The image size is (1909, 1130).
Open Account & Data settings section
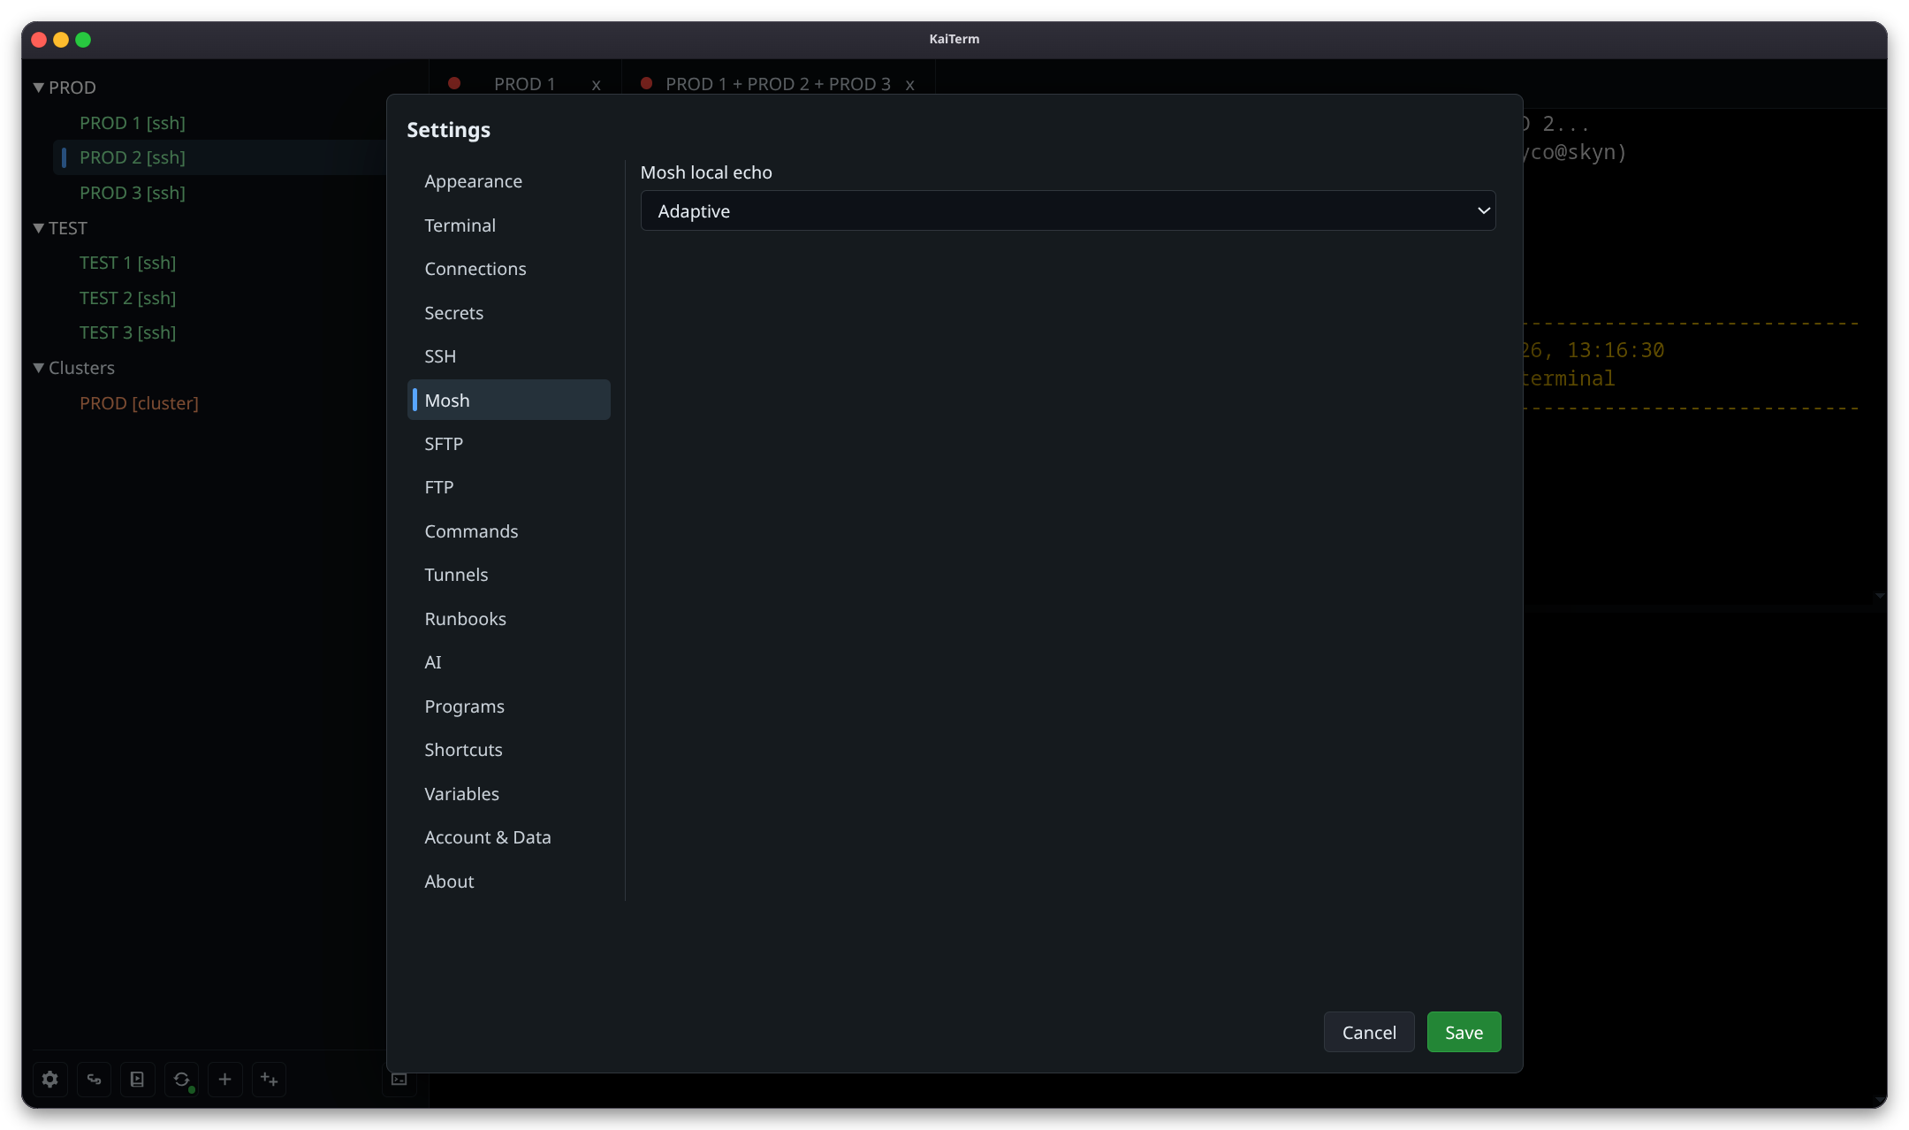(508, 837)
